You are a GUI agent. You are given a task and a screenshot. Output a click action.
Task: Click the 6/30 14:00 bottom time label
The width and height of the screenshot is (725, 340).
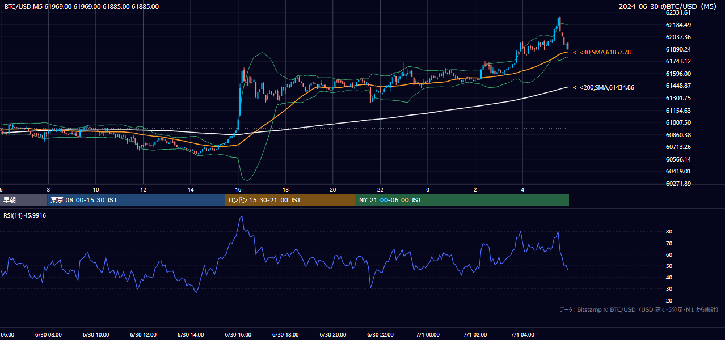click(x=190, y=334)
